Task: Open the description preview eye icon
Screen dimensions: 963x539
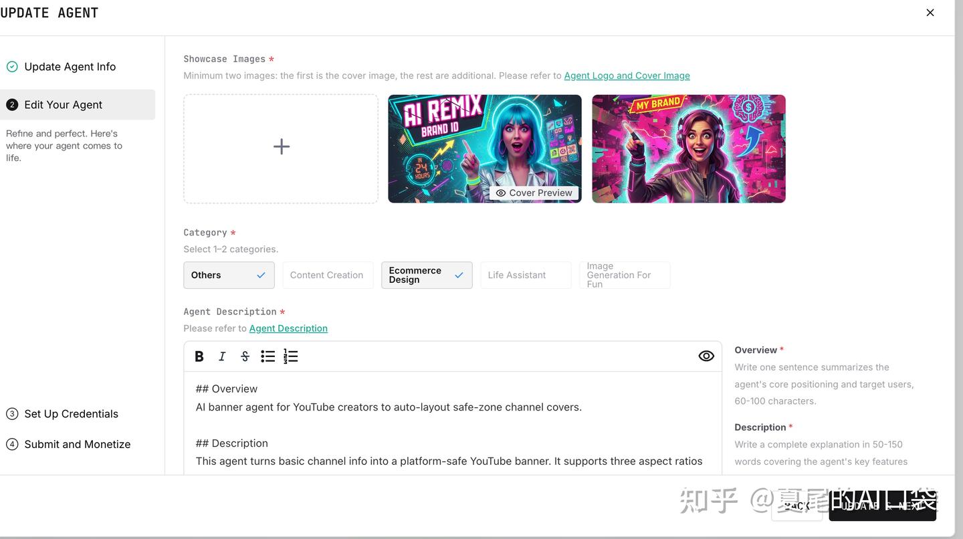Action: pos(706,355)
